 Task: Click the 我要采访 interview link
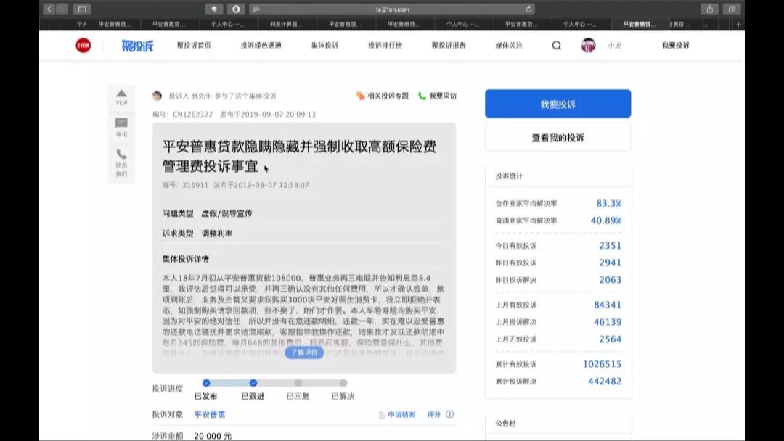coord(438,96)
